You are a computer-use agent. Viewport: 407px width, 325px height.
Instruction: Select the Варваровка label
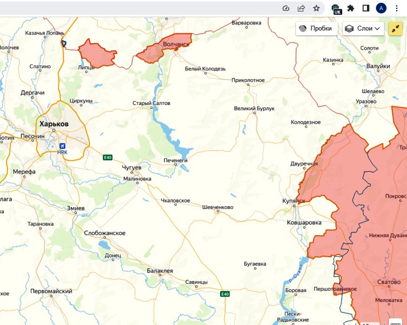pos(246,22)
